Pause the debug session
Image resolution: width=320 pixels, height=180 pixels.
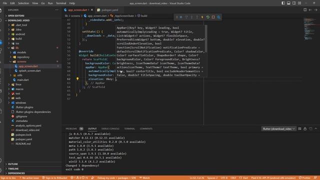[181, 17]
